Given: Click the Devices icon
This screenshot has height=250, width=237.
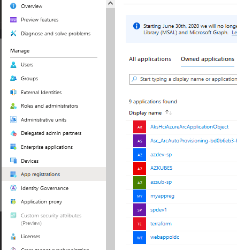Looking at the screenshot, I should (13, 161).
